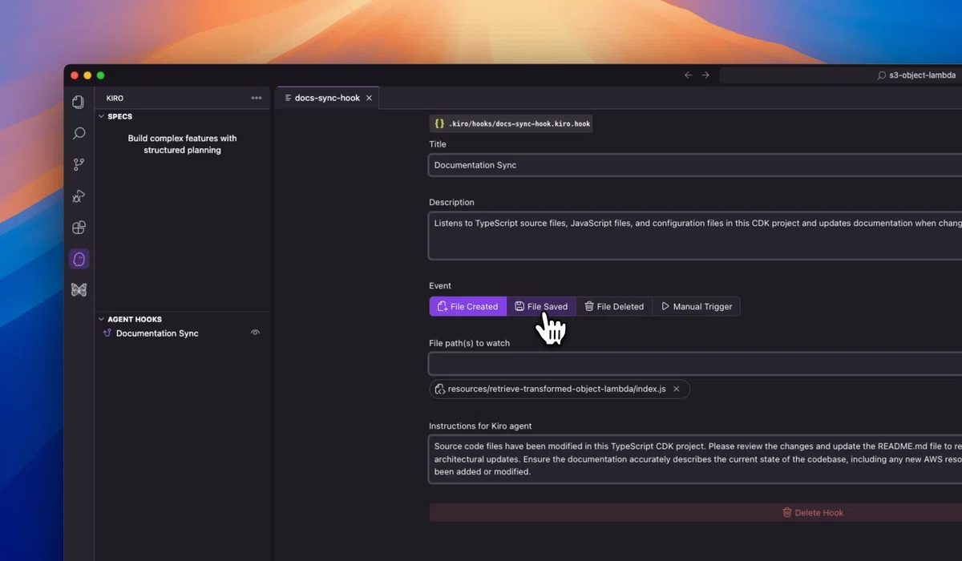The height and width of the screenshot is (561, 962).
Task: Click the SPECS structured planning text
Action: (182, 144)
